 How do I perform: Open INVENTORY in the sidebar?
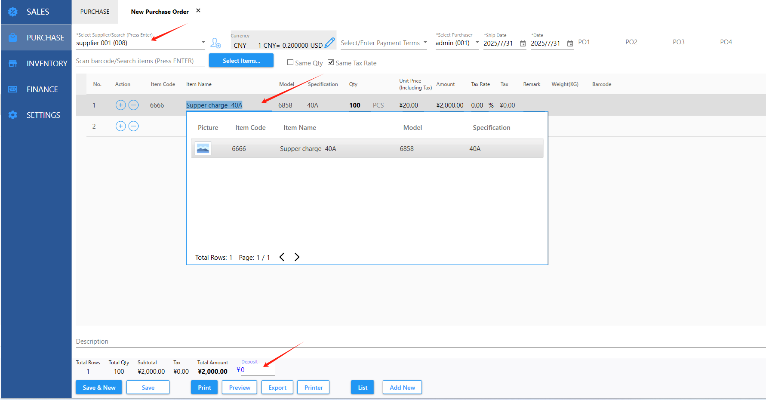pyautogui.click(x=46, y=64)
